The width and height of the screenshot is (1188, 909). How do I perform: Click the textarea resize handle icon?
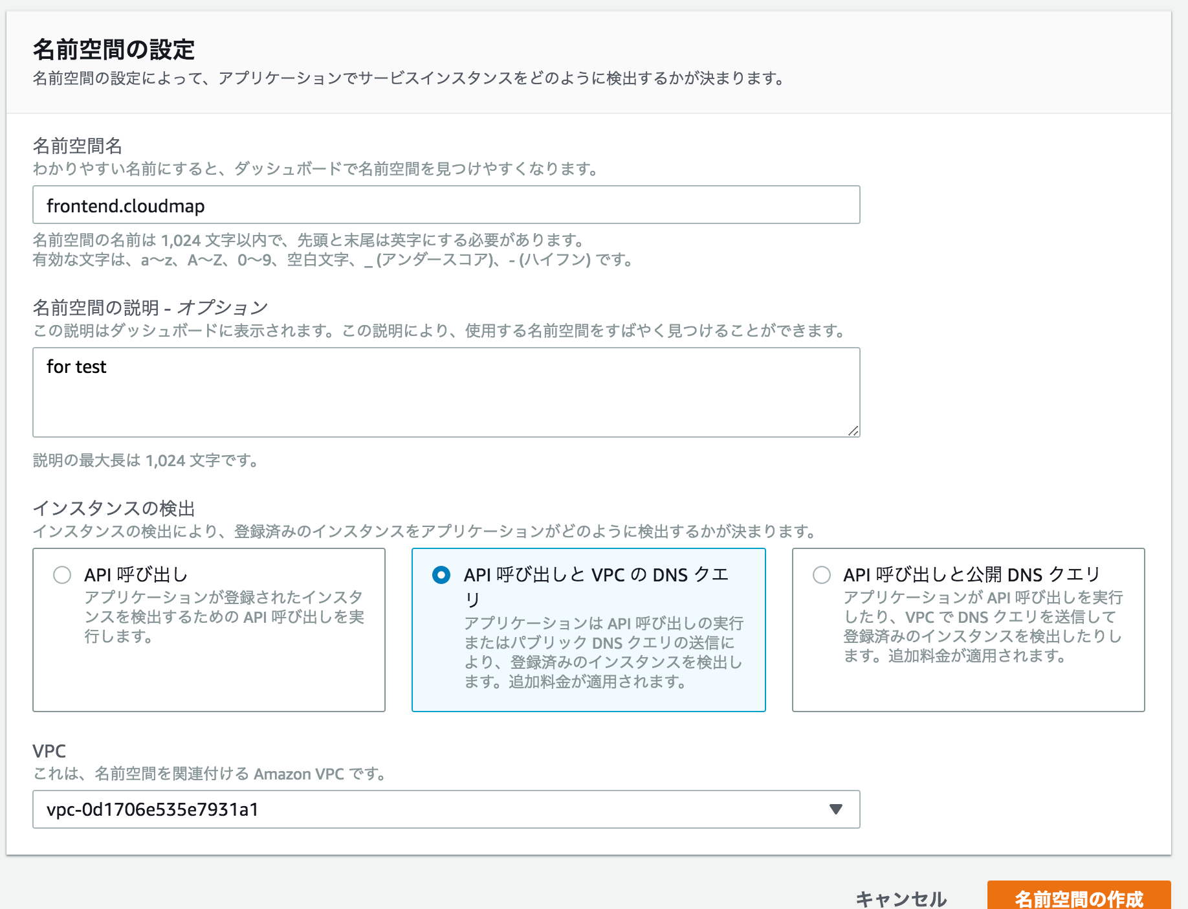click(853, 431)
